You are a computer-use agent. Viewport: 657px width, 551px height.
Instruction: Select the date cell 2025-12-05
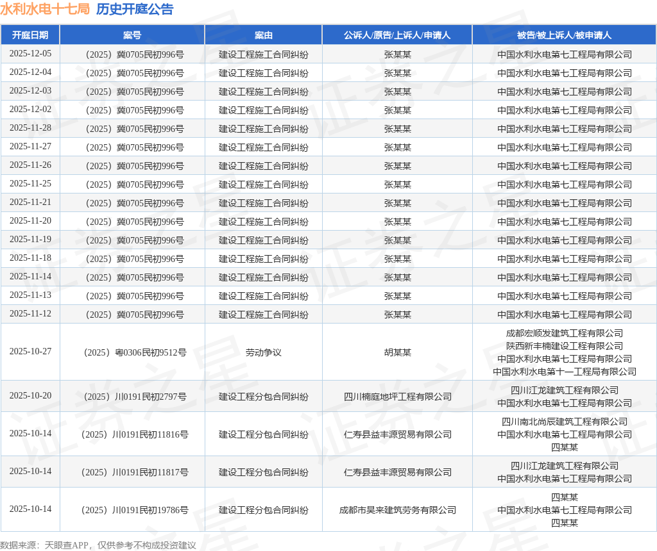31,54
